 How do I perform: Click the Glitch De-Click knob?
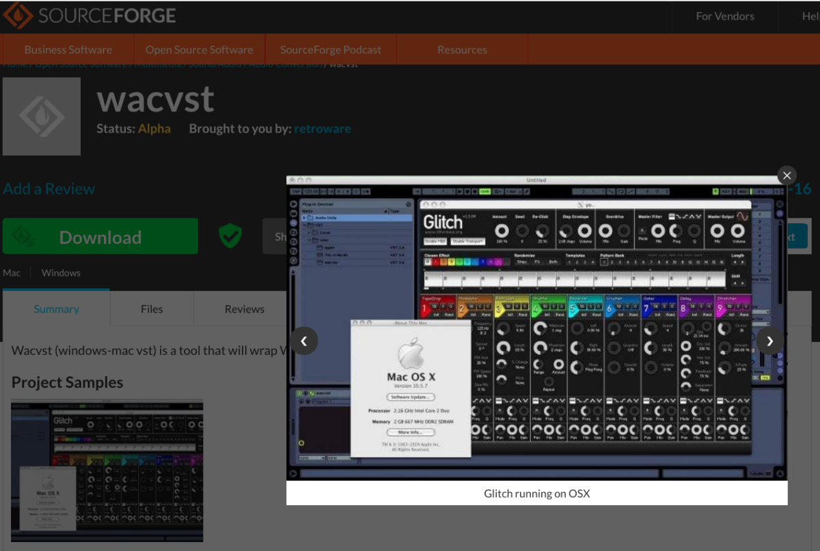coord(543,231)
